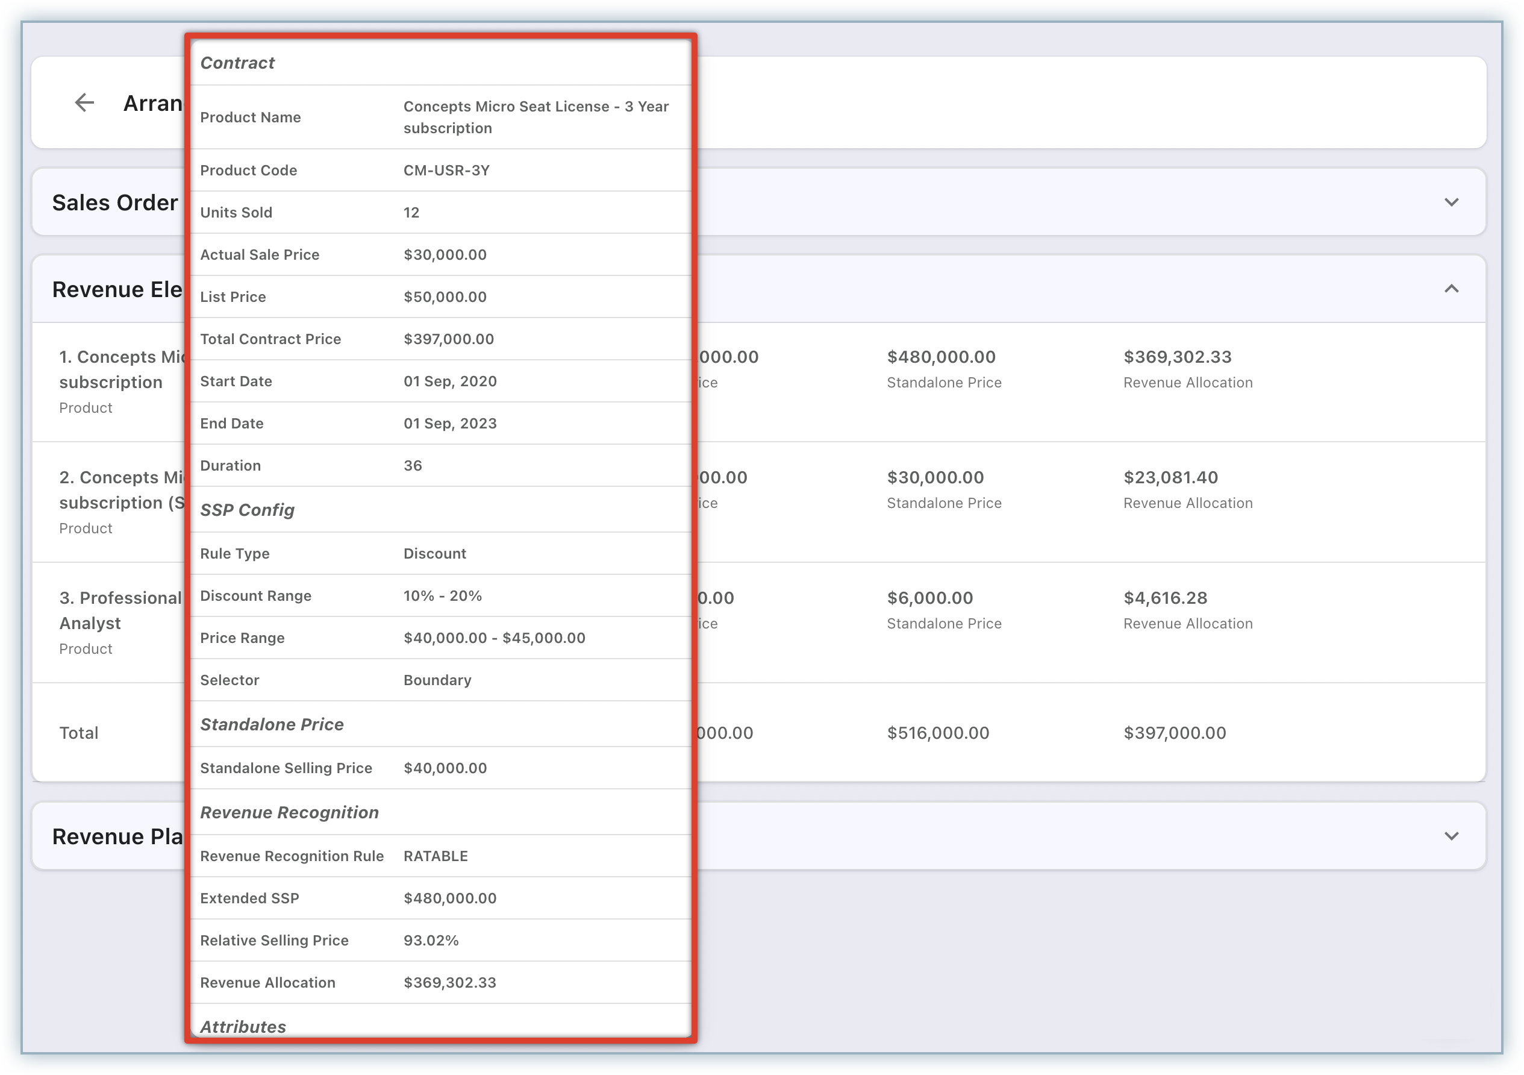Collapse the Revenue Elements section chevron
Screen dimensions: 1524x1075
[1451, 289]
